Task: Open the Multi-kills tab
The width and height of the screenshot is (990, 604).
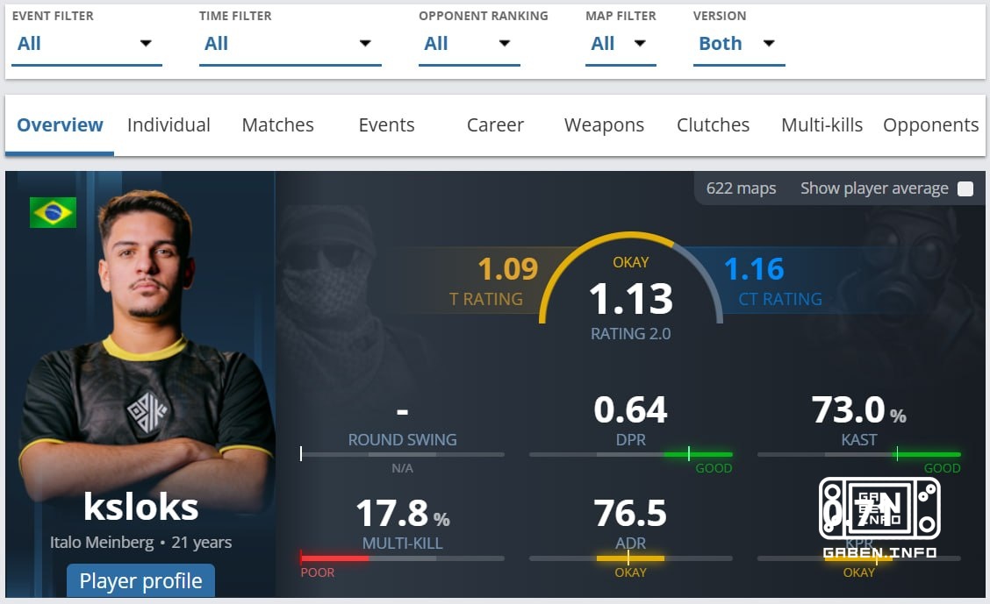Action: [x=822, y=124]
